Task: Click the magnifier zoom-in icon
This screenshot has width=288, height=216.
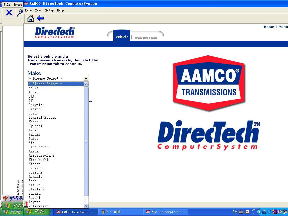Action: click(x=20, y=13)
